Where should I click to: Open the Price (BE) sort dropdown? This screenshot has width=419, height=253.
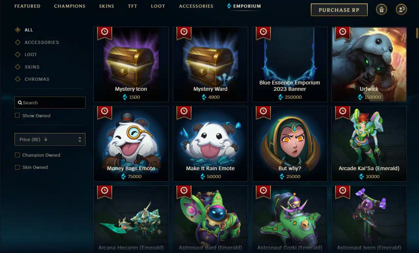coord(50,139)
